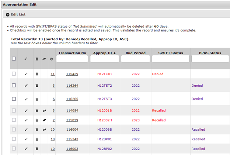230x155 pixels.
Task: Toggle the select-all checkbox in table header
Action: click(x=14, y=59)
